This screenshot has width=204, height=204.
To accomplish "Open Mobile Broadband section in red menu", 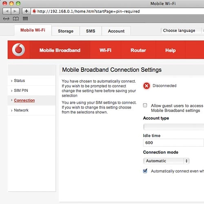I will 60,50.
